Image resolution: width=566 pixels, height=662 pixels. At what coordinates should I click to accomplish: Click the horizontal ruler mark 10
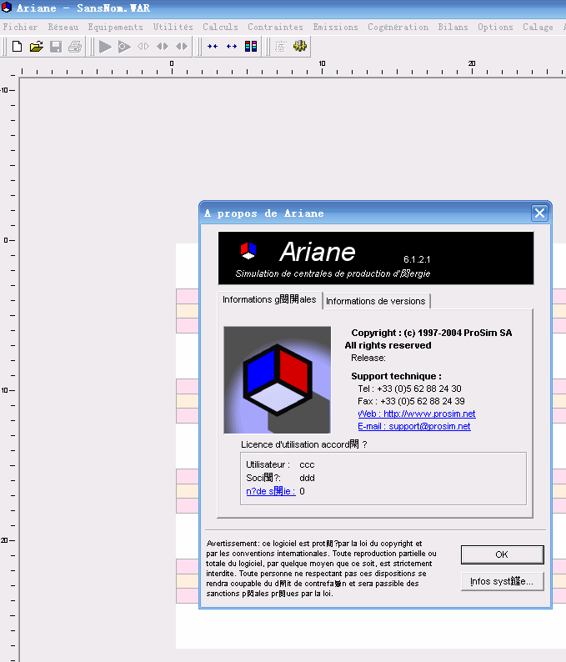pyautogui.click(x=322, y=63)
